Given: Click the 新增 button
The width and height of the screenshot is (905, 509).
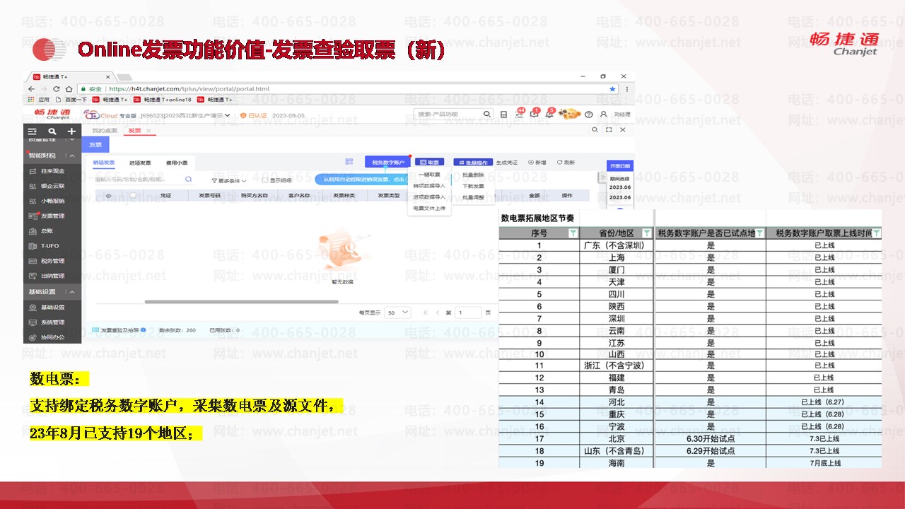Looking at the screenshot, I should click(537, 163).
